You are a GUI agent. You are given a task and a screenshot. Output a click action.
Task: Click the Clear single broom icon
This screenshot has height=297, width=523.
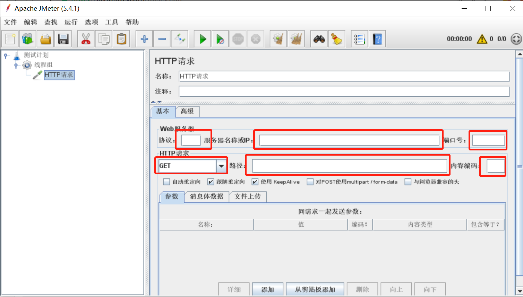[x=278, y=39]
